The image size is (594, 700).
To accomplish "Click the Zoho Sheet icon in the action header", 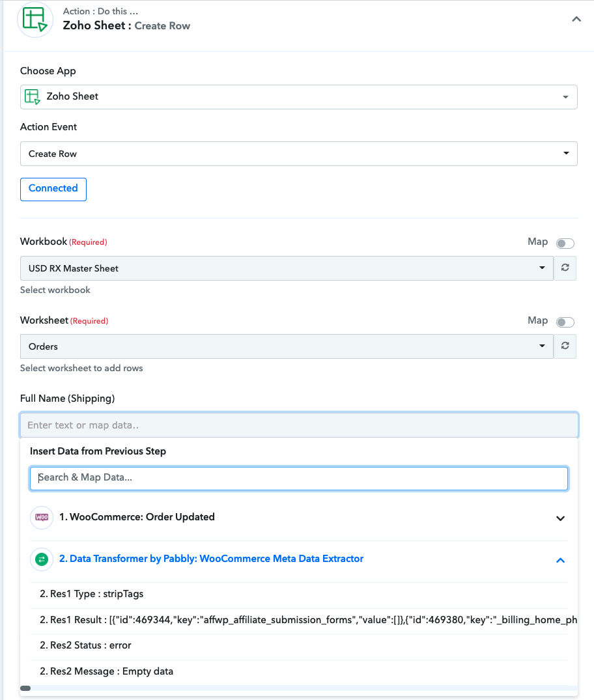I will [35, 20].
